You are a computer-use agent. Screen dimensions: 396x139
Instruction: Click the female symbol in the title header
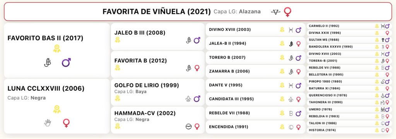[287, 12]
